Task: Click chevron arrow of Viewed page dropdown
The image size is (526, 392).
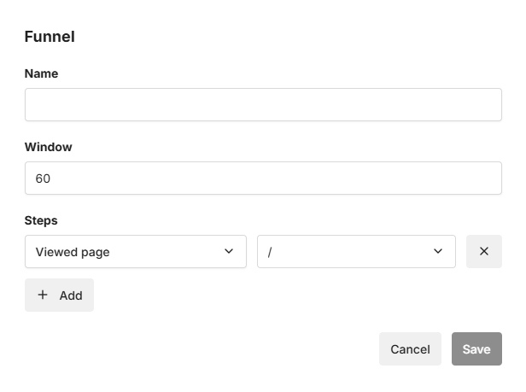Action: click(x=228, y=251)
